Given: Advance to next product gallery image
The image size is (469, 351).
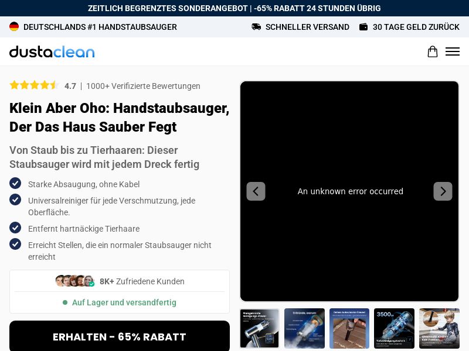Looking at the screenshot, I should coord(443,191).
